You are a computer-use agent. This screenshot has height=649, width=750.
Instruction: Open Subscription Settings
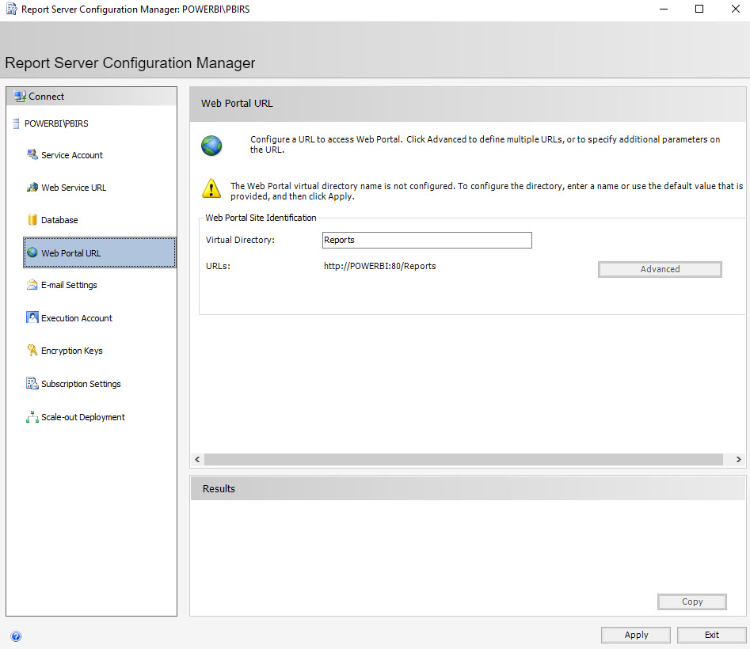click(81, 384)
